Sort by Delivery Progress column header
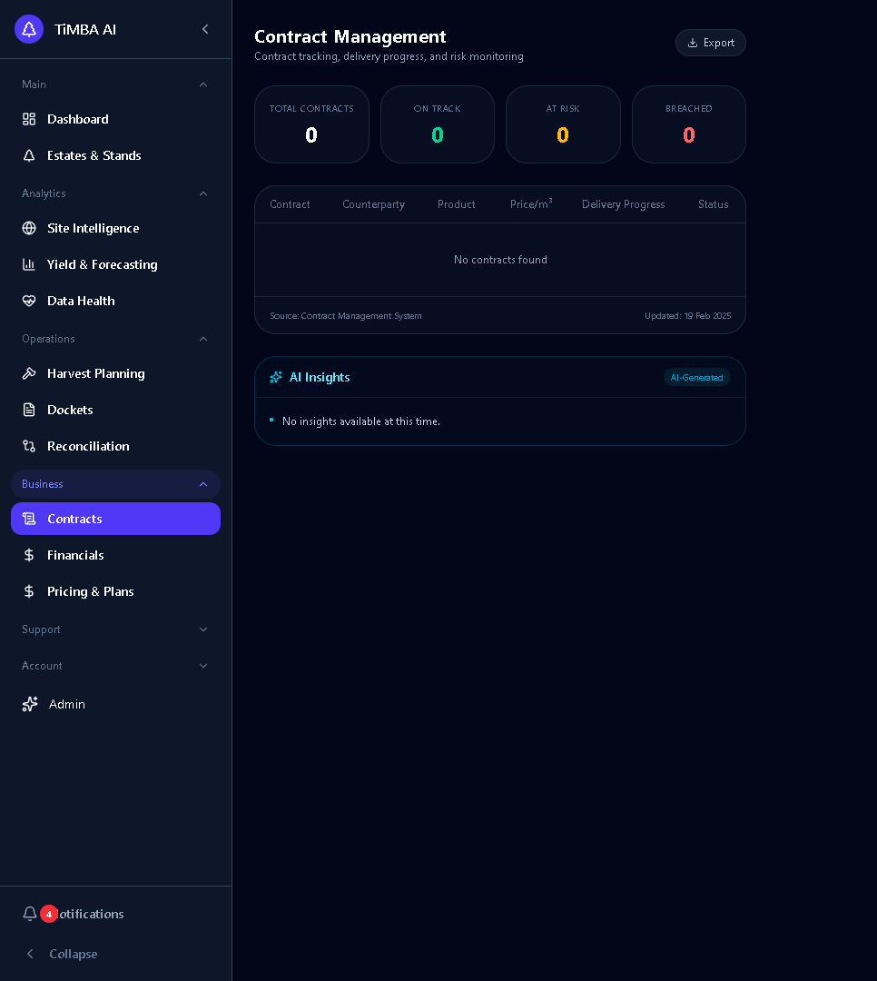Viewport: 877px width, 981px height. 623,204
